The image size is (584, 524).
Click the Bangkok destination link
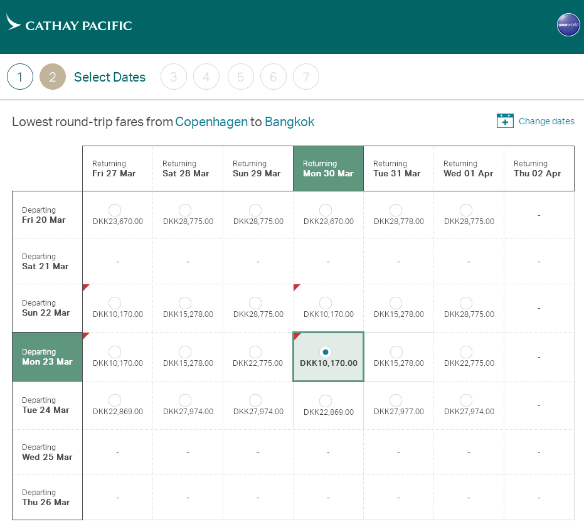point(289,122)
